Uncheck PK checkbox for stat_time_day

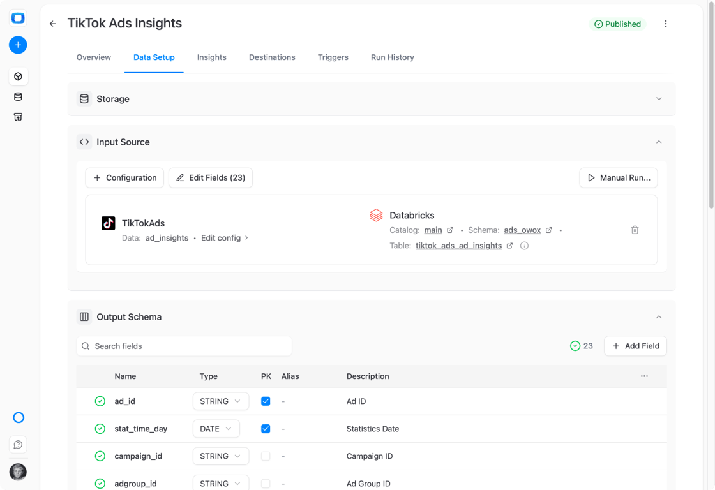tap(266, 429)
